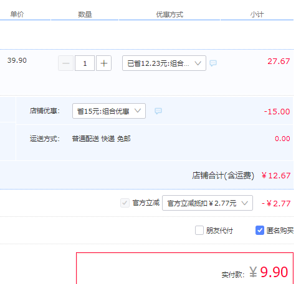Screen dimensions: 301x284
Task: Click the 数量 column header
Action: tap(85, 14)
